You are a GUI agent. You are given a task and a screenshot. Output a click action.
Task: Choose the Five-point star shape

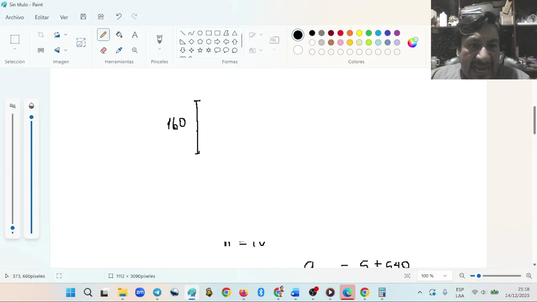click(x=200, y=50)
